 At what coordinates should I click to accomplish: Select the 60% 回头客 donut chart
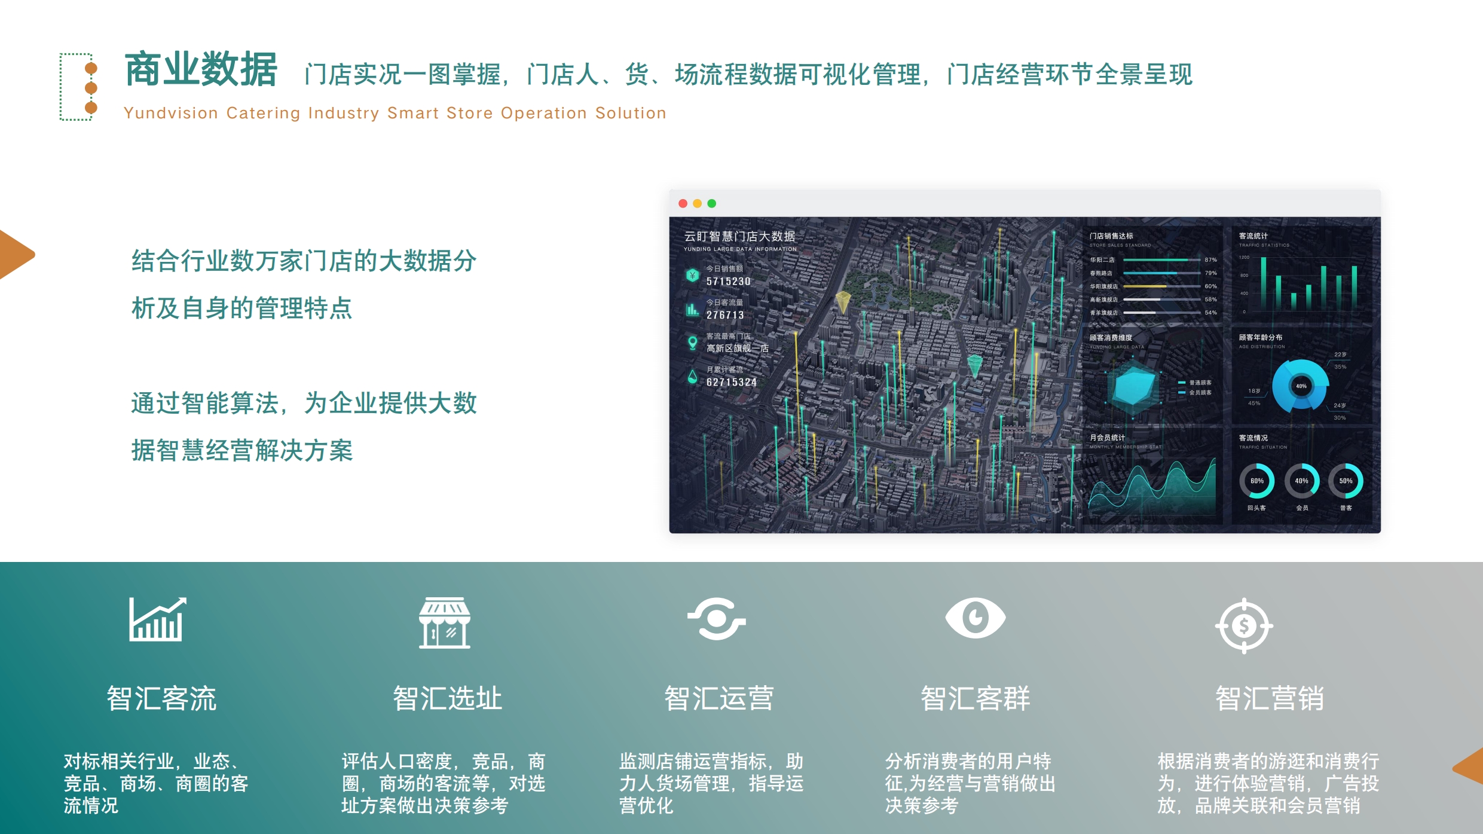click(x=1257, y=481)
